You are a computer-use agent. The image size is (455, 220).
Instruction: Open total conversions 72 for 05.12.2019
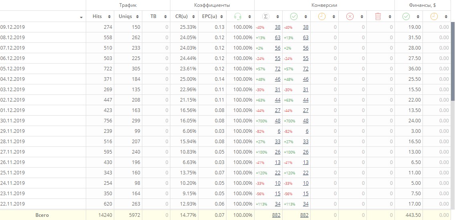(278, 69)
